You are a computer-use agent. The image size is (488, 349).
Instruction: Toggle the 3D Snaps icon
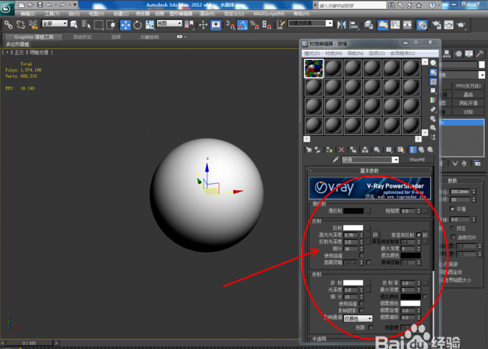pos(230,25)
